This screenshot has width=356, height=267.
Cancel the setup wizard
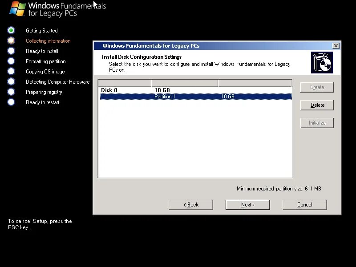[305, 205]
